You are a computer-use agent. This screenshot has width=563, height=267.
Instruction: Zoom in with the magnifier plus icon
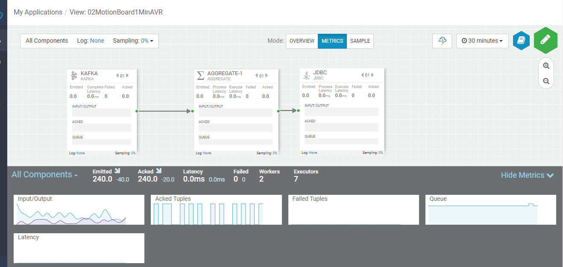pos(546,66)
